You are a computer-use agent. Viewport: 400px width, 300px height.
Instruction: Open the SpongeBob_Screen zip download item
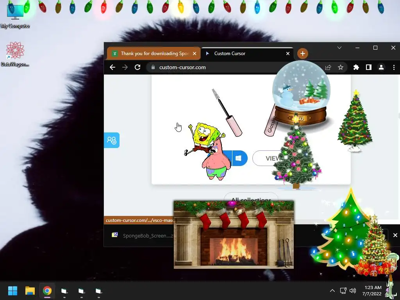143,236
